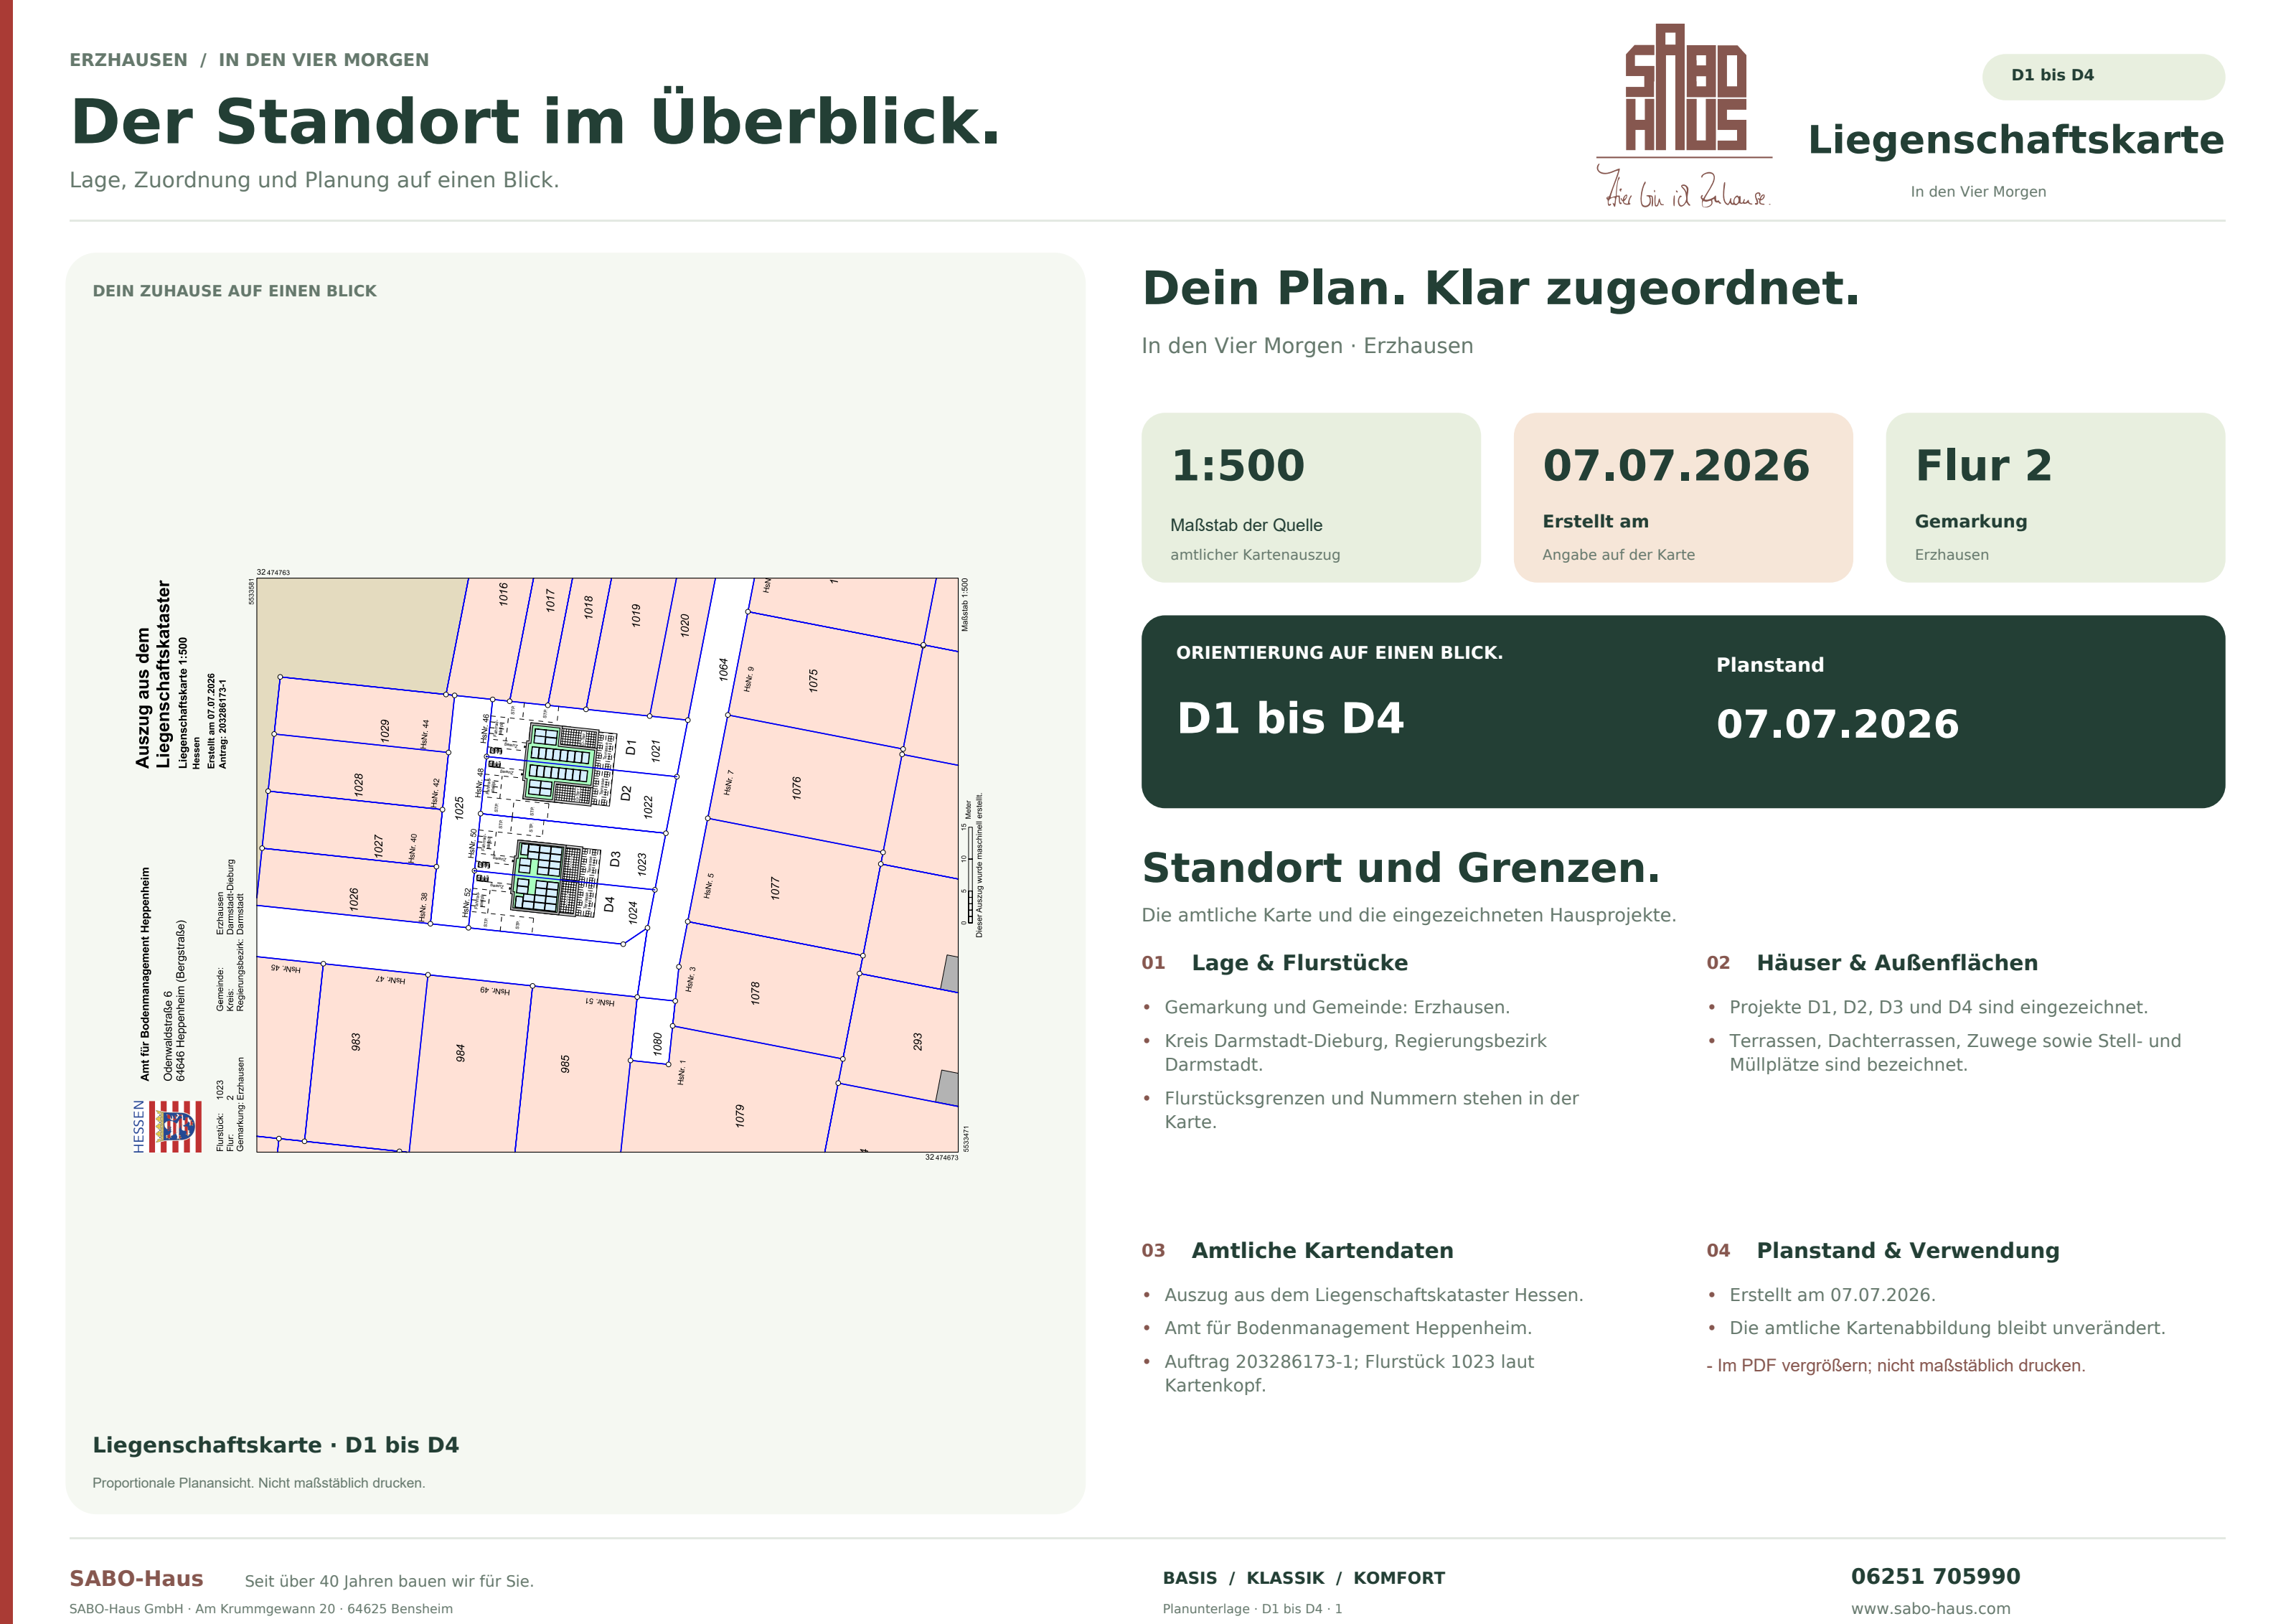Screen dimensions: 2296x1624
Task: Click the D4 house label on map
Action: 609,904
